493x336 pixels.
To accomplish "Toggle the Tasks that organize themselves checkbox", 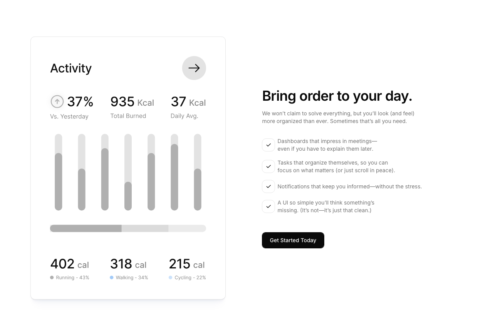I will pyautogui.click(x=268, y=166).
